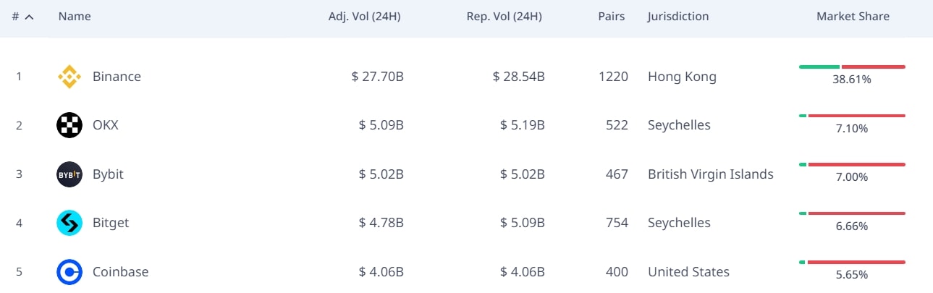Click the Binance logo icon

point(69,77)
